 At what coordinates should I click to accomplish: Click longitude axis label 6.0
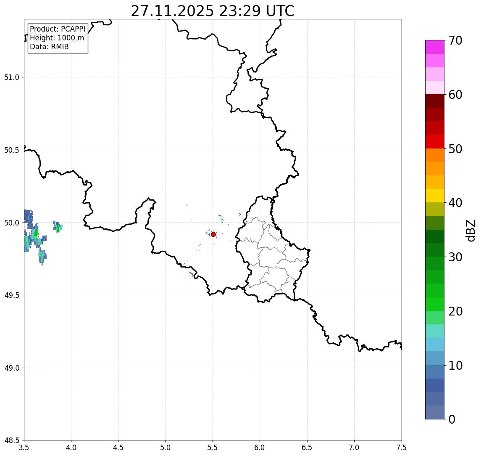coord(260,448)
